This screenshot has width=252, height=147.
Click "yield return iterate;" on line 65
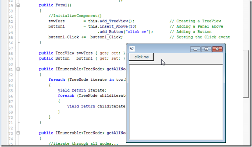(82, 90)
